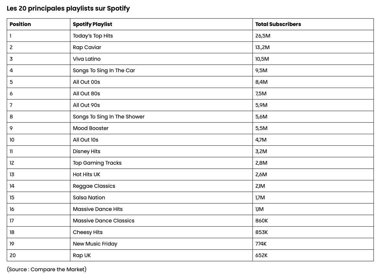Click the 'Disney Hits' playlist cell
Screen dimensions: 382x277
click(x=86, y=151)
